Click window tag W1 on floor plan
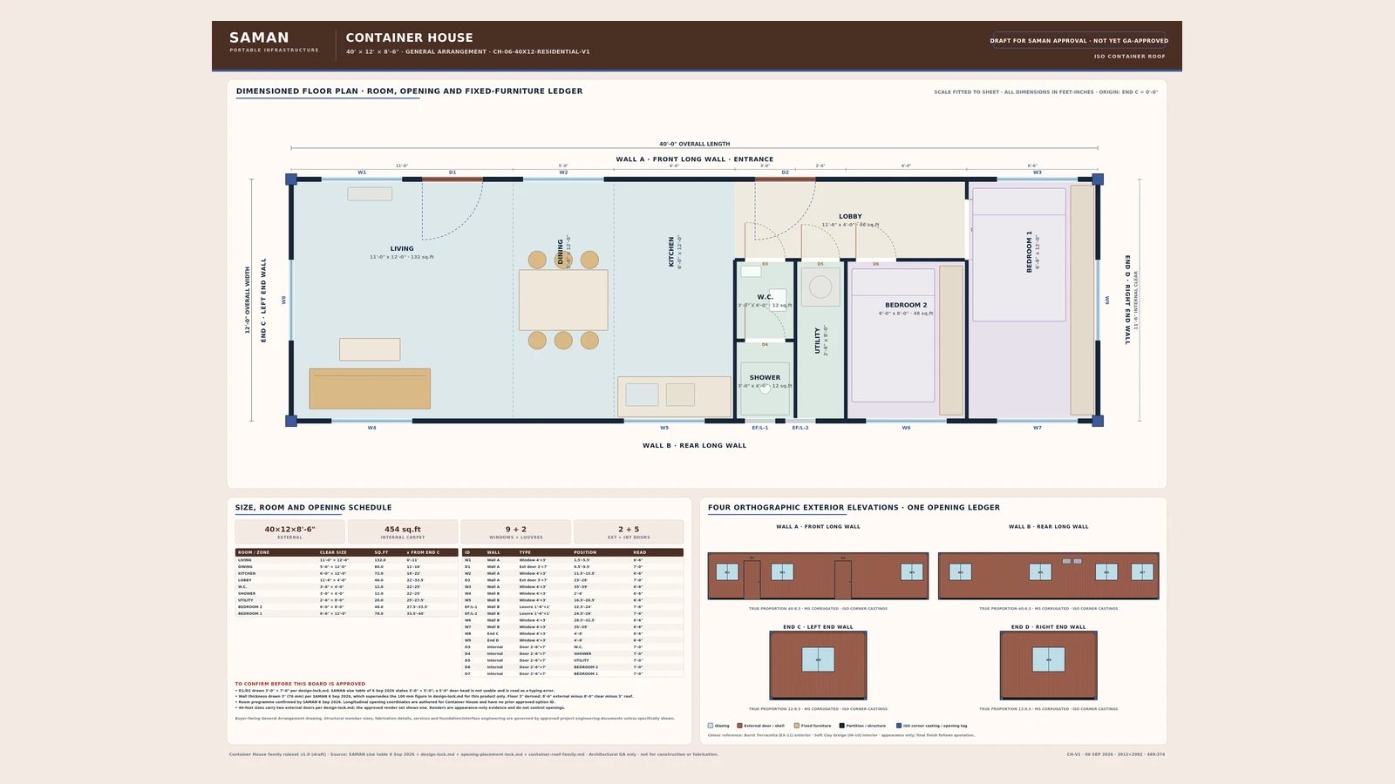The height and width of the screenshot is (784, 1395). [x=362, y=172]
